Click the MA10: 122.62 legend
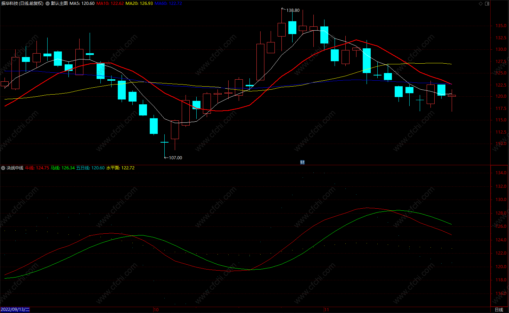Viewport: 509px width, 313px height. [110, 3]
